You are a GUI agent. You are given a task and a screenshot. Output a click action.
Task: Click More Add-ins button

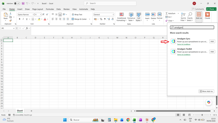coord(206,91)
